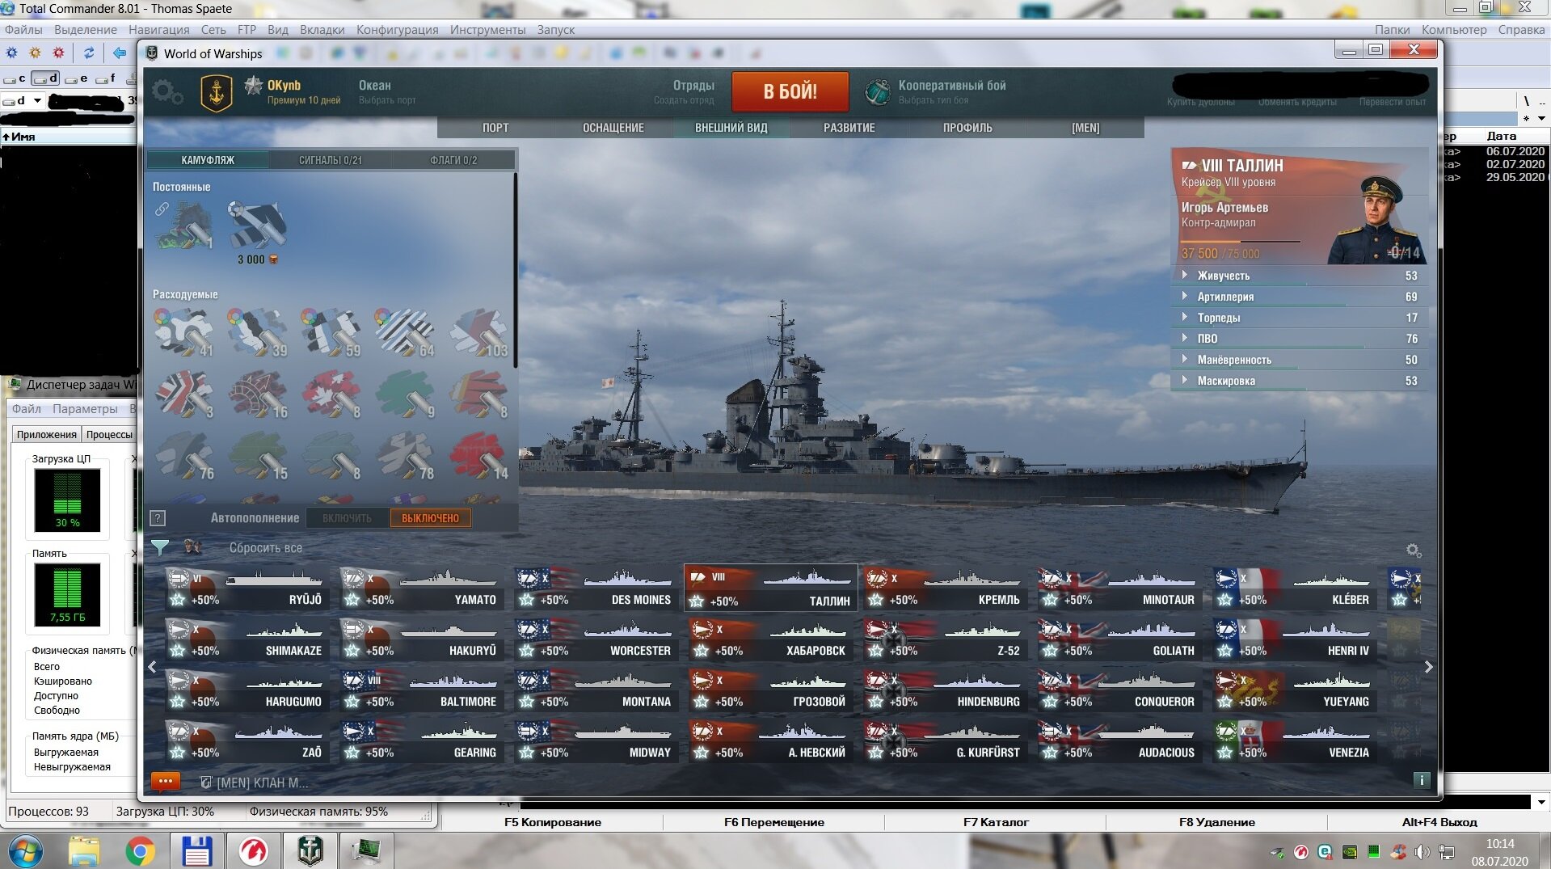The width and height of the screenshot is (1551, 869).
Task: Switch to the ПОРТ tab
Action: [495, 128]
